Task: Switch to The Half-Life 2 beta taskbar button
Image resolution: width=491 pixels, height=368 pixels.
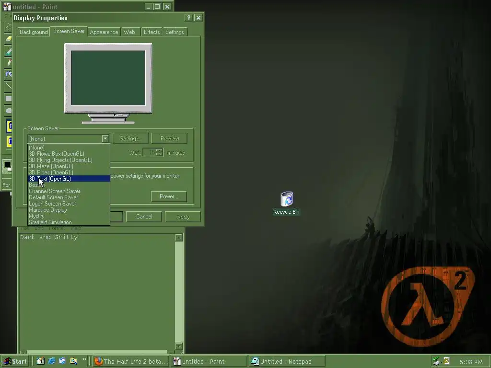Action: (131, 361)
